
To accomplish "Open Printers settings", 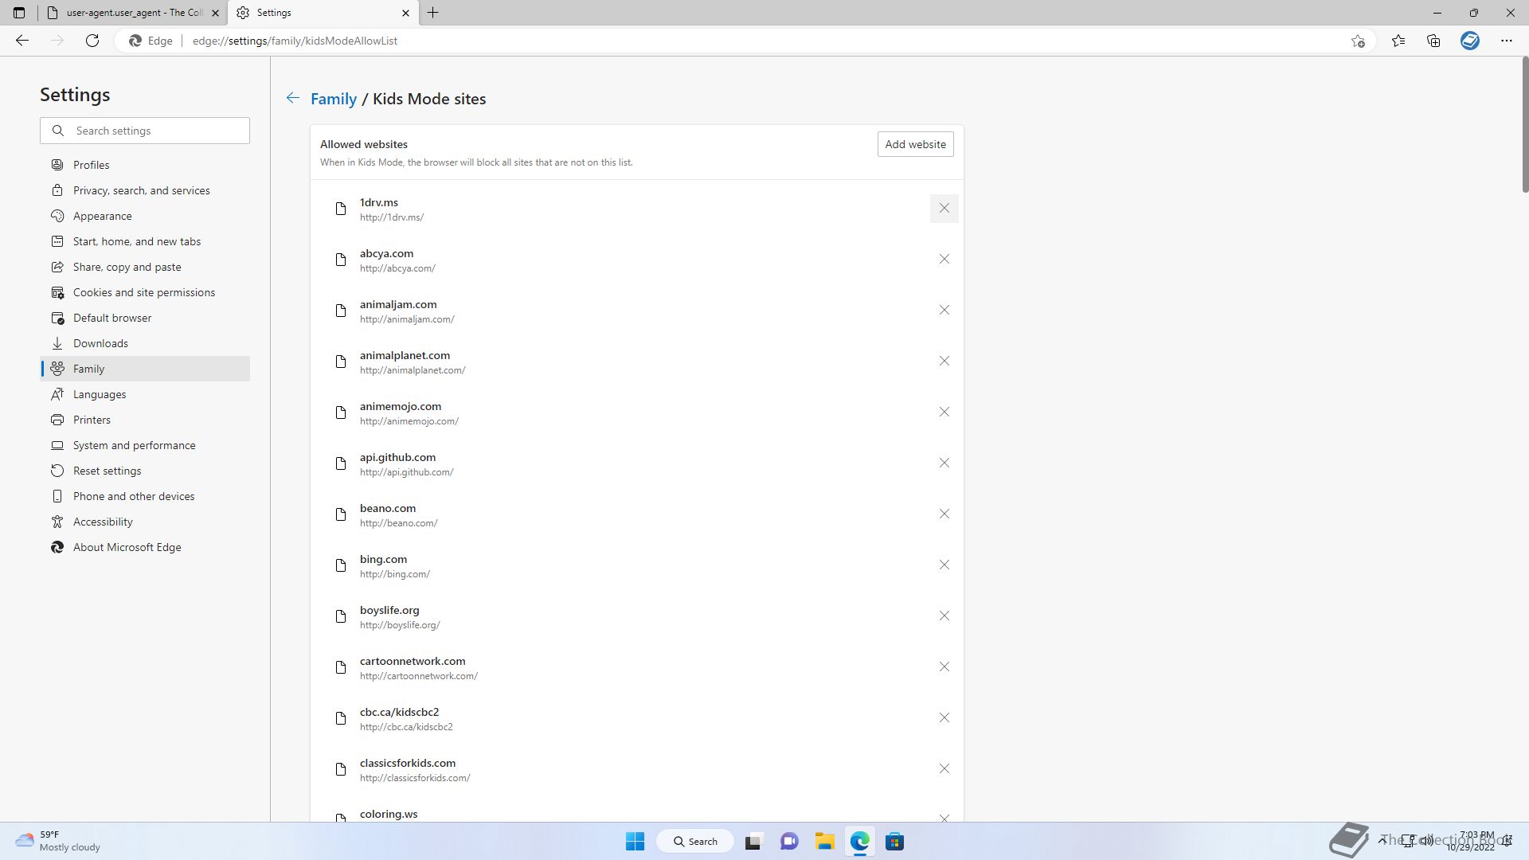I will pyautogui.click(x=145, y=420).
